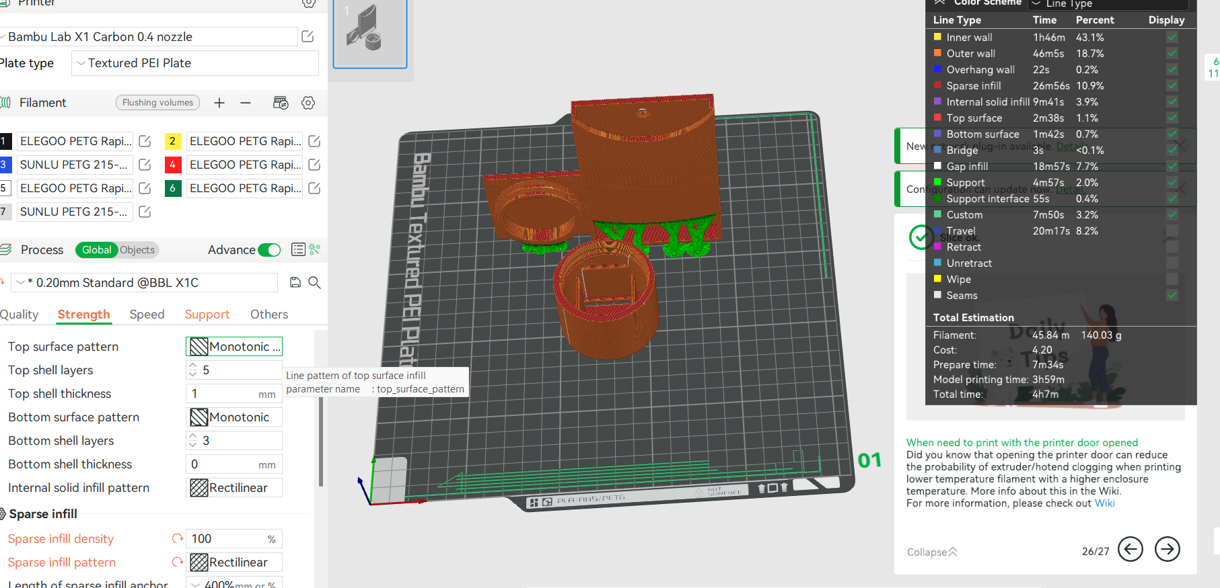Enable Travel line display checkbox

coord(1172,231)
